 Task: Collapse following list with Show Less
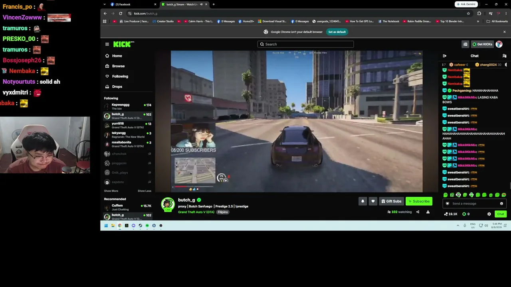[145, 191]
